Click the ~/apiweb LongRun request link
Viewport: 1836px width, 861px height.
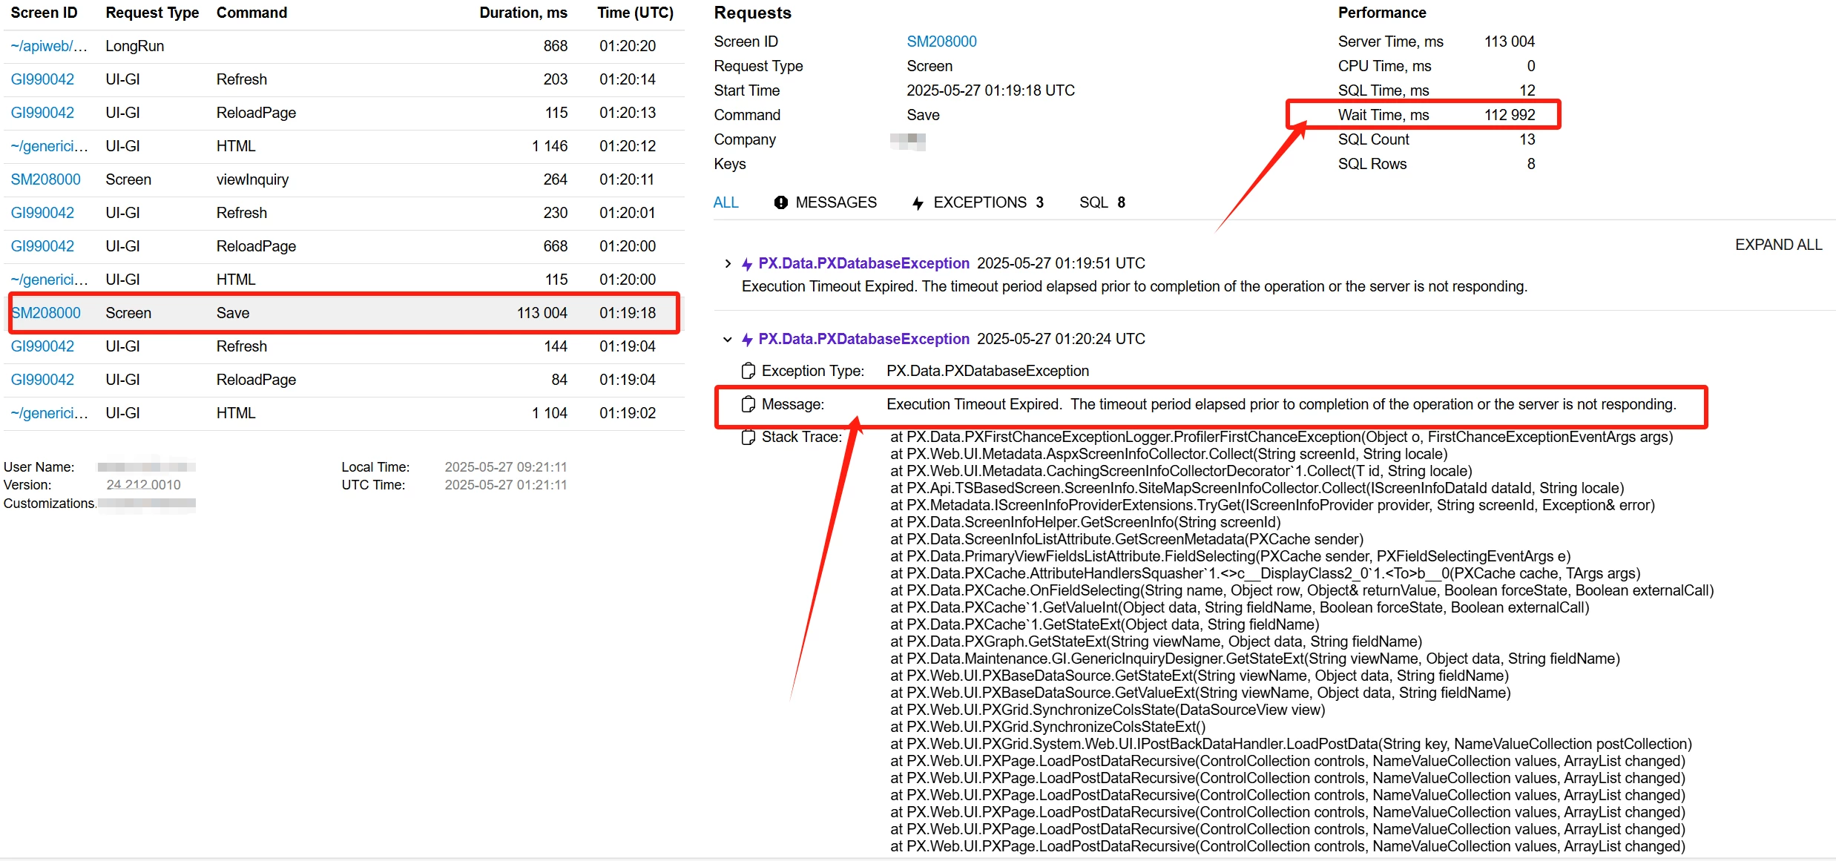(x=49, y=46)
